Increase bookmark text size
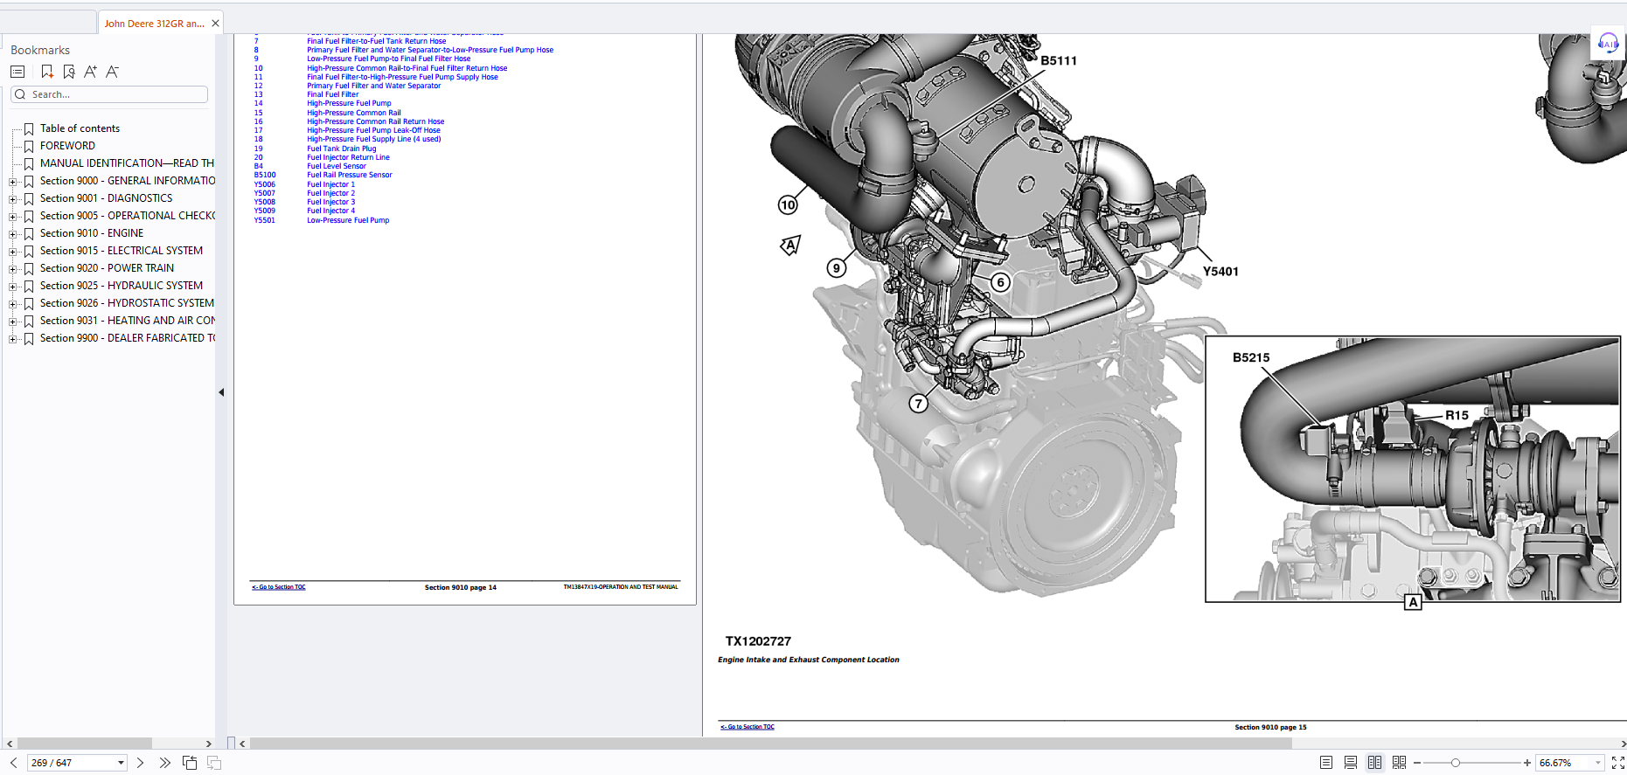 coord(90,72)
